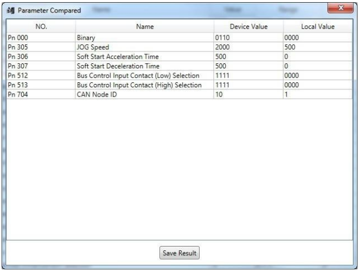
Task: Click the Name column header
Action: tap(145, 27)
